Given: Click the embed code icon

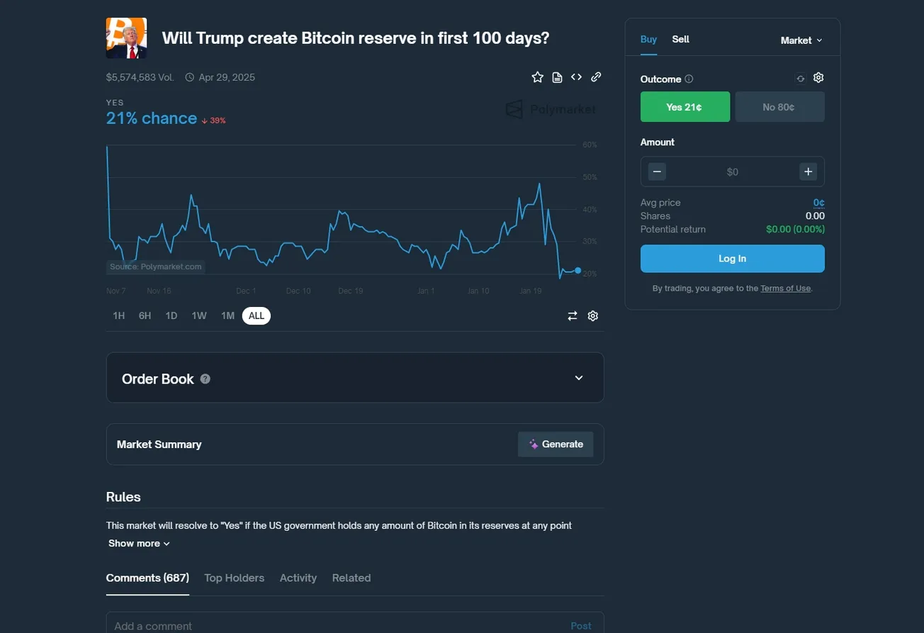Looking at the screenshot, I should [x=576, y=77].
